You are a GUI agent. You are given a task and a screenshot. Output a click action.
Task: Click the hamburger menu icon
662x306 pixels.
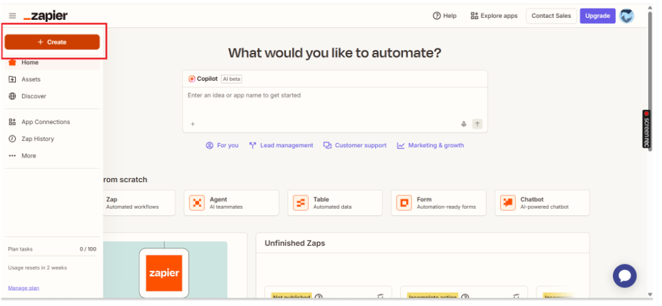point(12,16)
